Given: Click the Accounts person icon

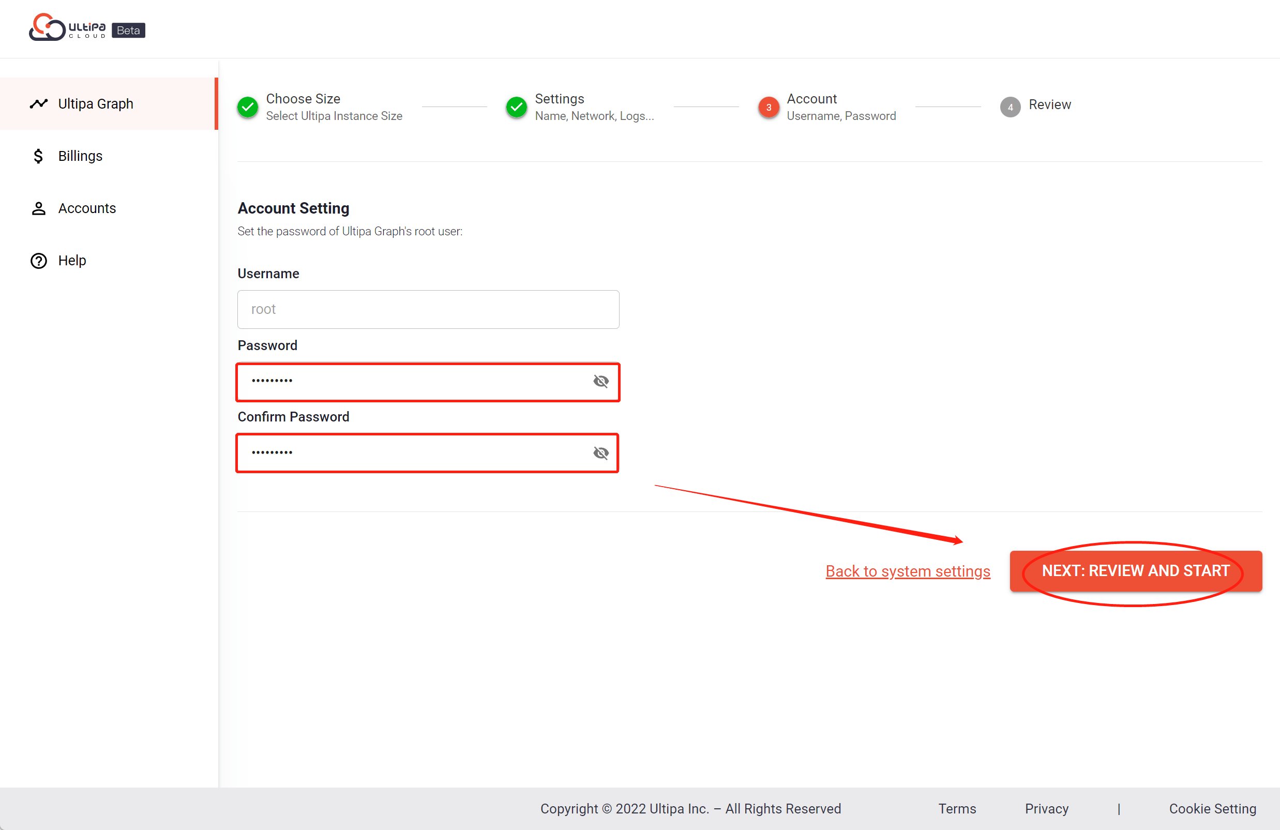Looking at the screenshot, I should [x=39, y=208].
